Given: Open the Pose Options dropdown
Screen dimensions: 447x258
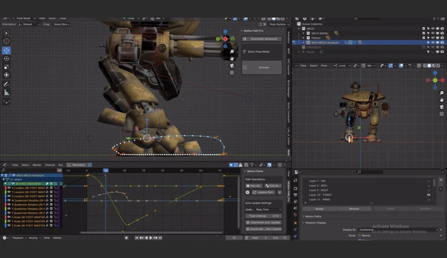Looking at the screenshot, I should coord(279,25).
